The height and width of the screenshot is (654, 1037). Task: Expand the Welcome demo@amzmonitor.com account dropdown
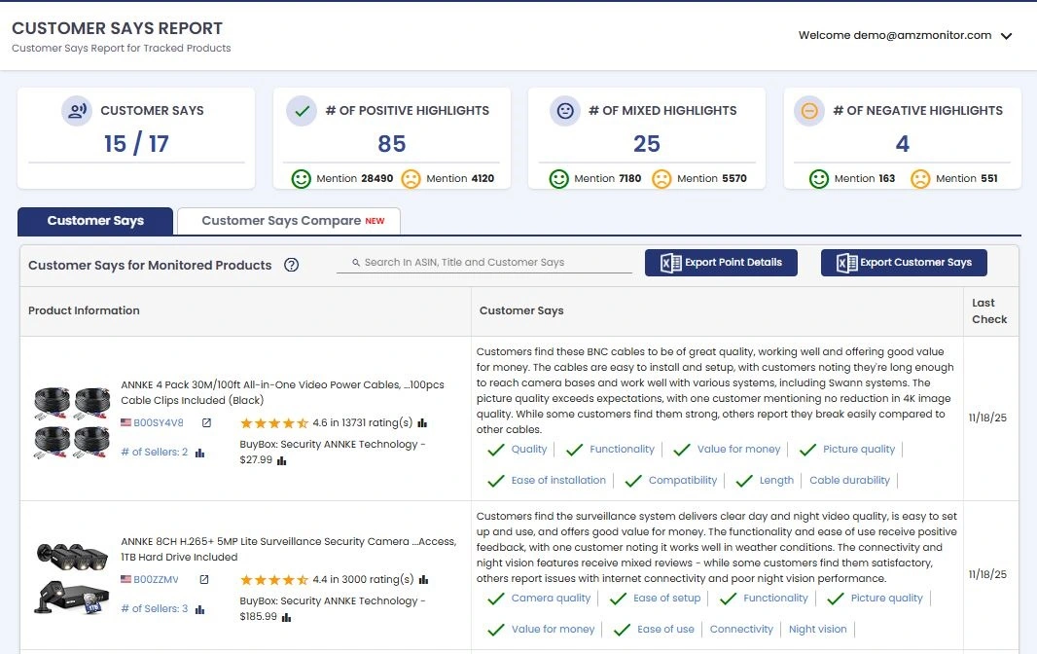(x=1006, y=36)
